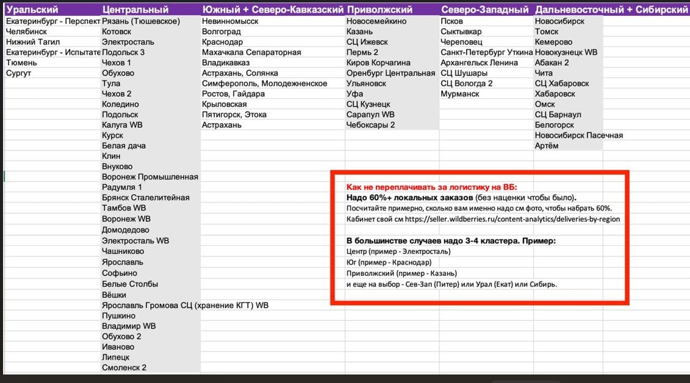Select Ярославль Громова СЦ (хранение КГТ) WB cell
This screenshot has width=690, height=383.
coord(185,305)
